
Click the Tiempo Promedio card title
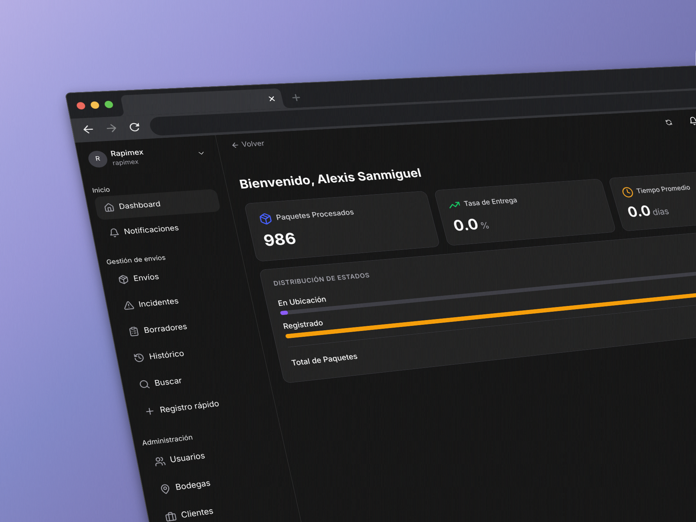[x=663, y=189]
